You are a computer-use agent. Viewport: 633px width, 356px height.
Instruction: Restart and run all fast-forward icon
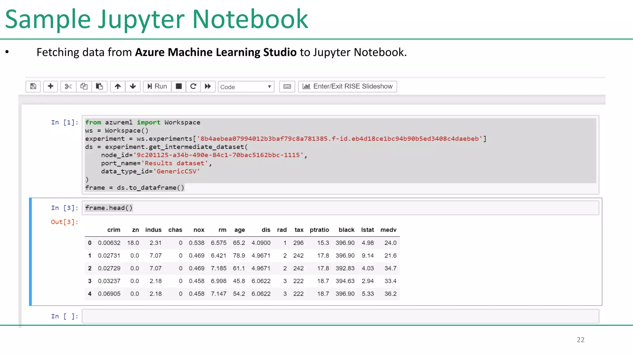coord(208,86)
